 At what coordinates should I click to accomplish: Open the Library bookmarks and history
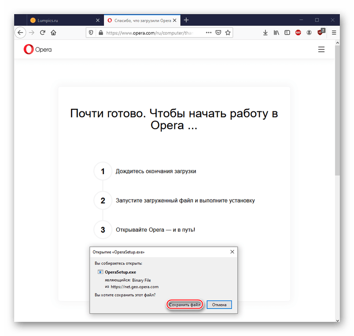tap(276, 33)
